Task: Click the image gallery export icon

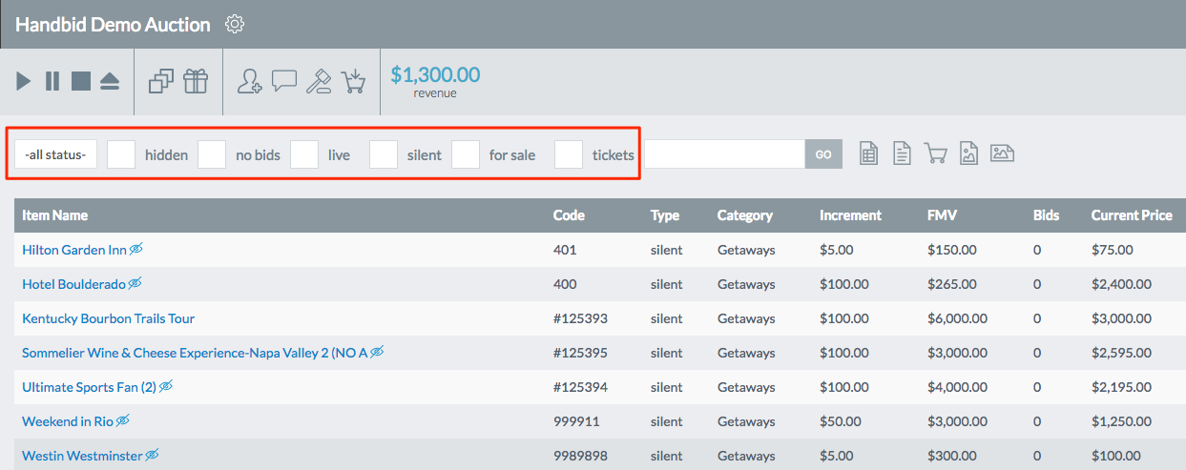Action: point(1002,153)
